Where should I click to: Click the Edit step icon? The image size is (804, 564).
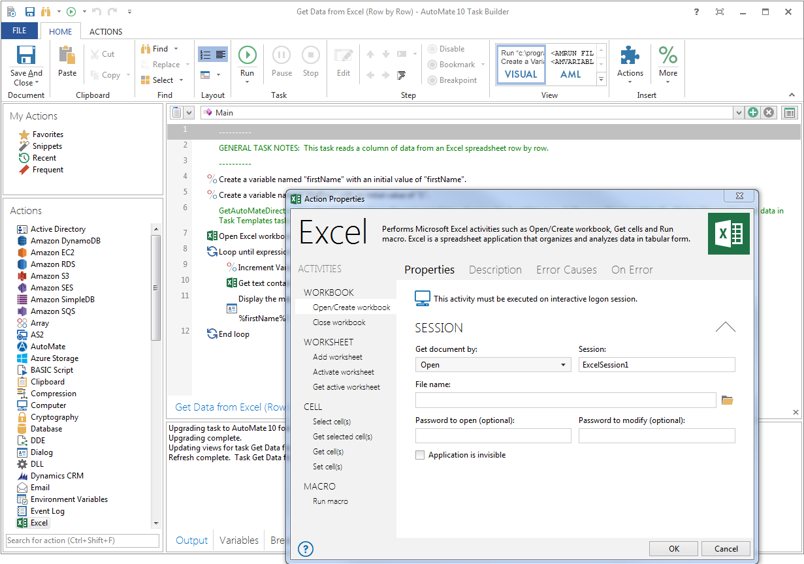coord(344,55)
